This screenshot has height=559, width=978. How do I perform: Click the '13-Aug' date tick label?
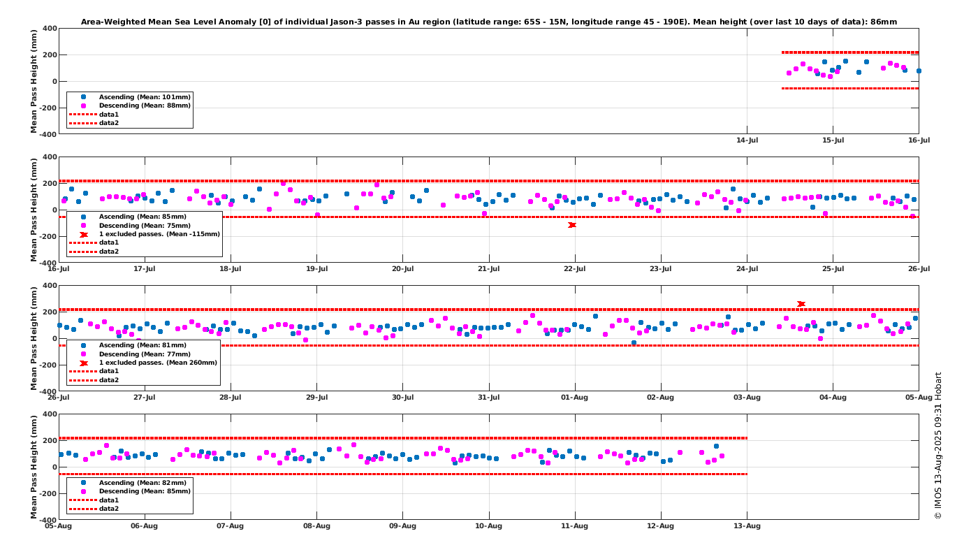pos(747,526)
